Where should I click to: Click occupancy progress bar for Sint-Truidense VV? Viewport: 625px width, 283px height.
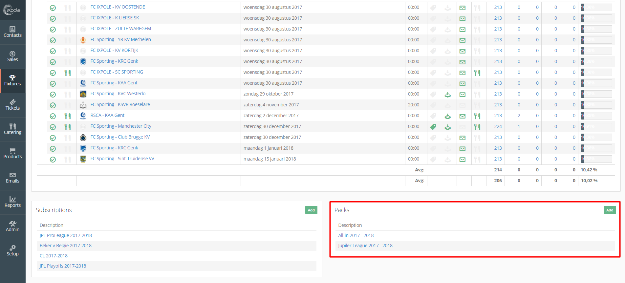coord(596,159)
